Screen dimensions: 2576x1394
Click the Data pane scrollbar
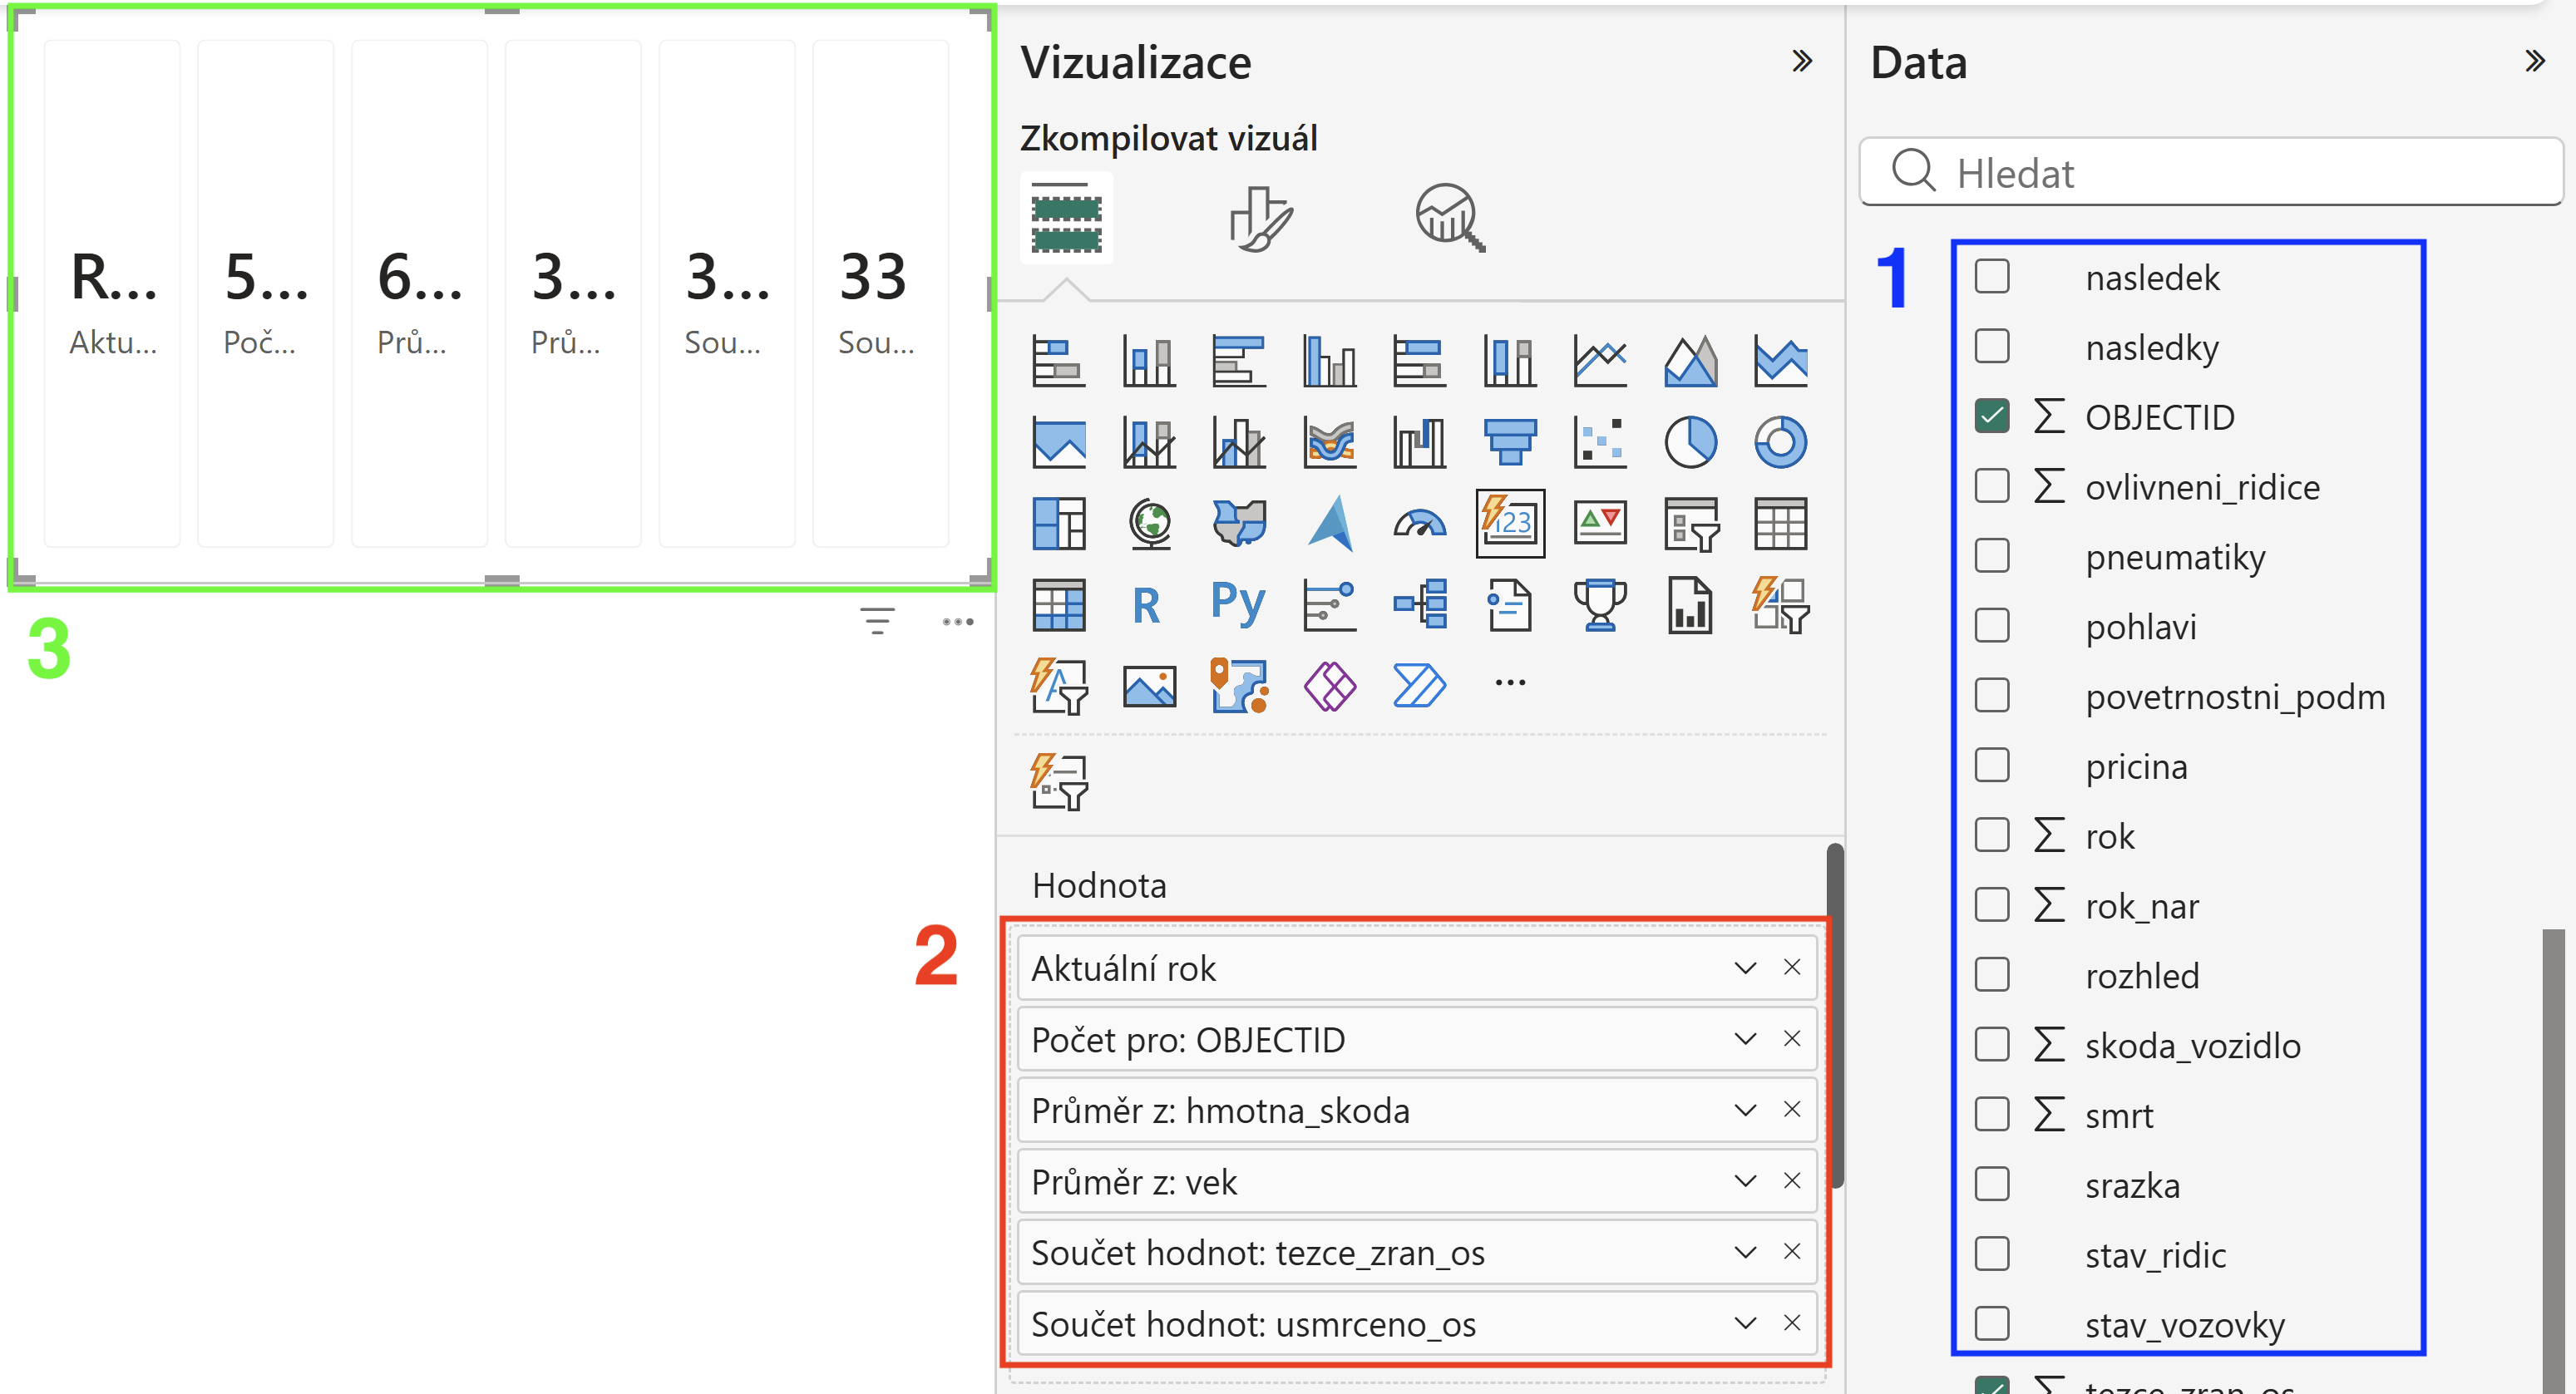pyautogui.click(x=2553, y=1160)
